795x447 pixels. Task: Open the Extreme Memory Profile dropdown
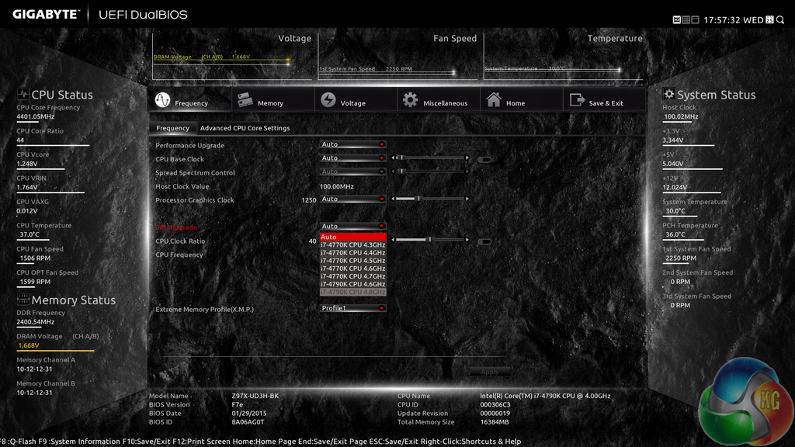[353, 308]
